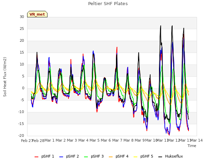Click the 0 y-axis tick label

(x=23, y=88)
